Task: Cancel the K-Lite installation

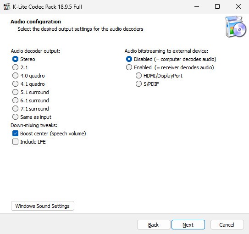Action: click(x=227, y=225)
